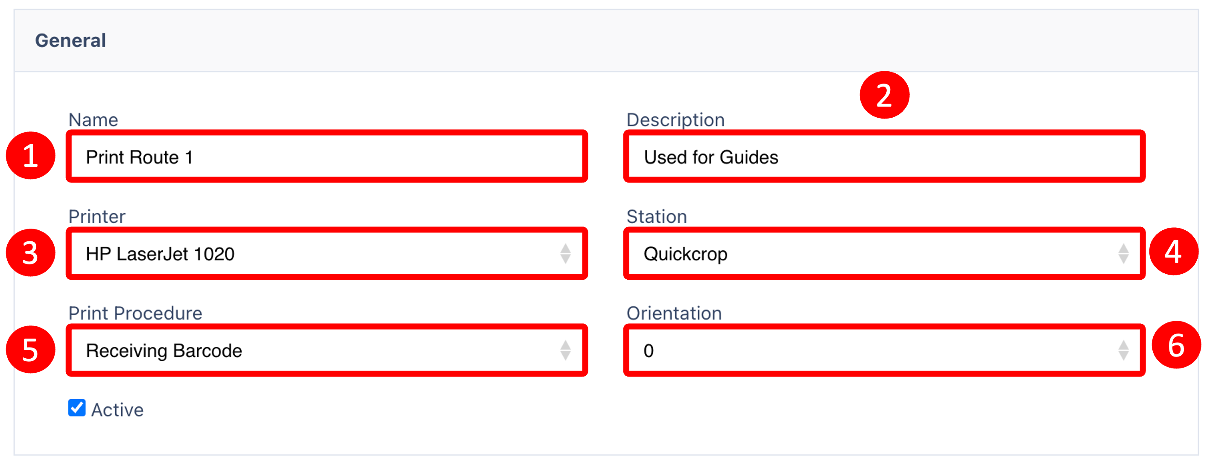This screenshot has height=461, width=1207.
Task: Click the Print Procedure field label
Action: (135, 313)
